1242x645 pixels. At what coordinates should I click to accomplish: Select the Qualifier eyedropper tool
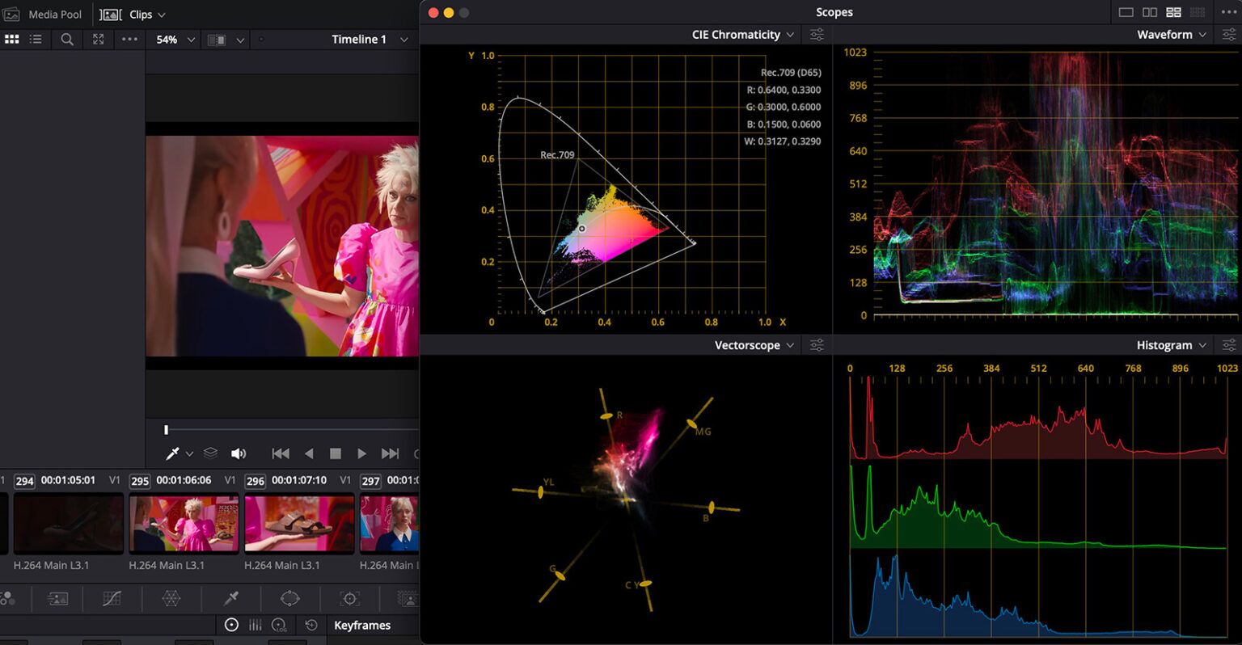pyautogui.click(x=230, y=598)
